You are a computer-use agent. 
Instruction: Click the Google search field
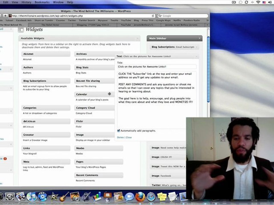pyautogui.click(x=183, y=16)
